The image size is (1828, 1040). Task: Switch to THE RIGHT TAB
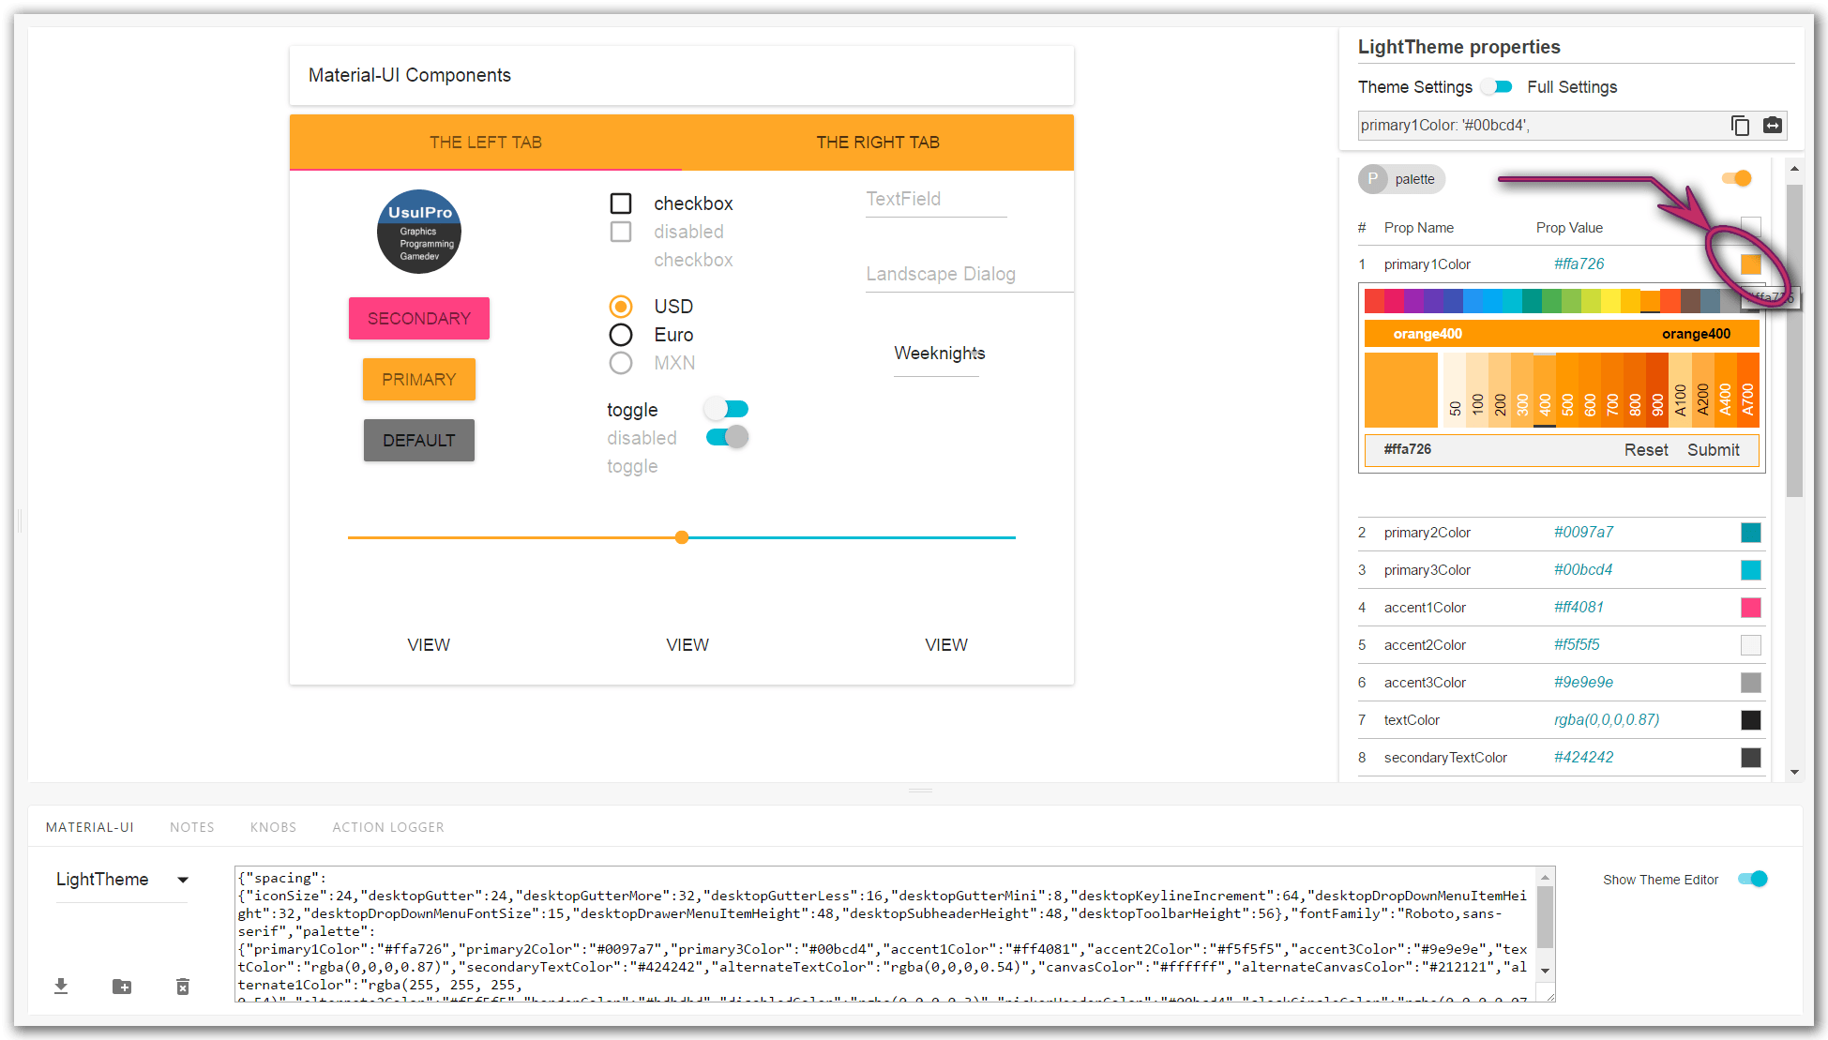point(877,142)
